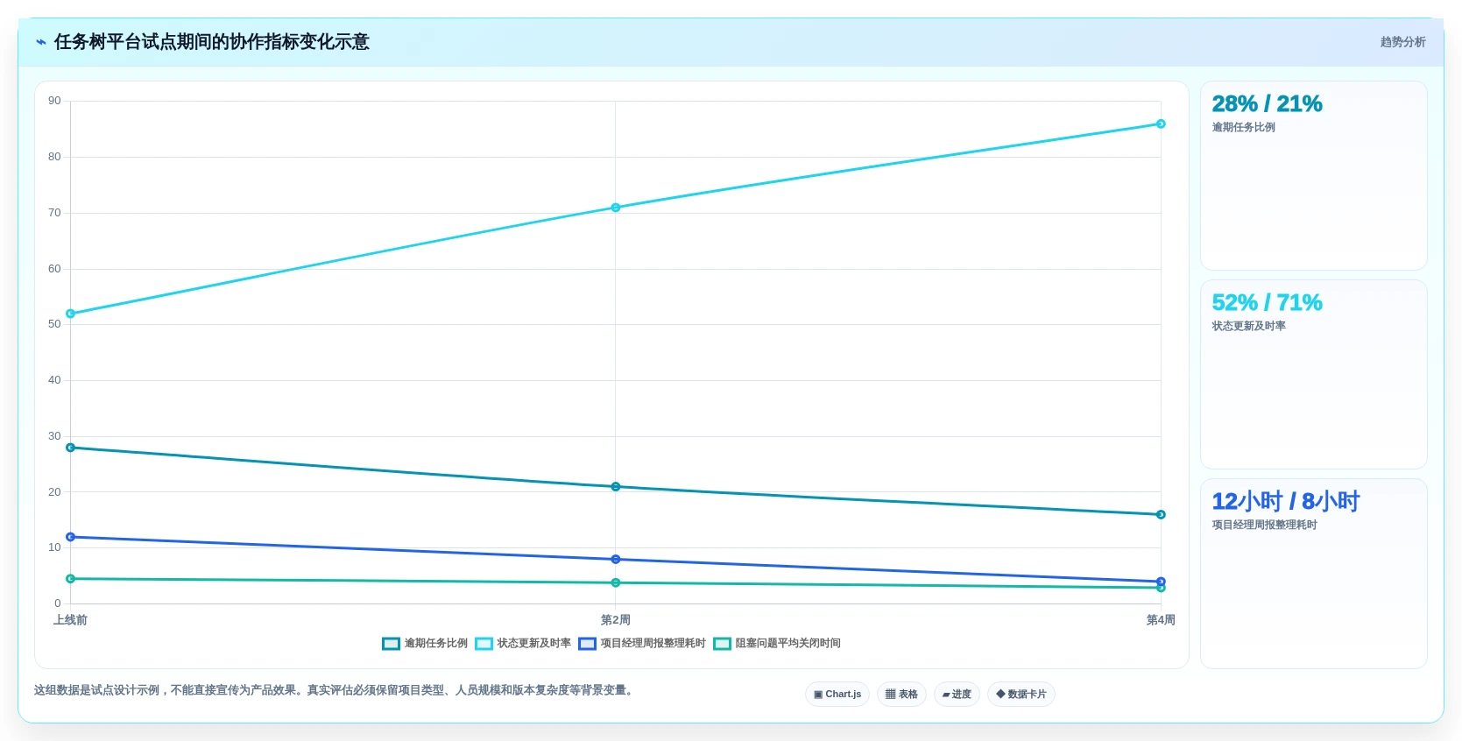Viewport: 1462px width, 741px height.
Task: Click the bar icon in 进度 tag
Action: [x=946, y=695]
